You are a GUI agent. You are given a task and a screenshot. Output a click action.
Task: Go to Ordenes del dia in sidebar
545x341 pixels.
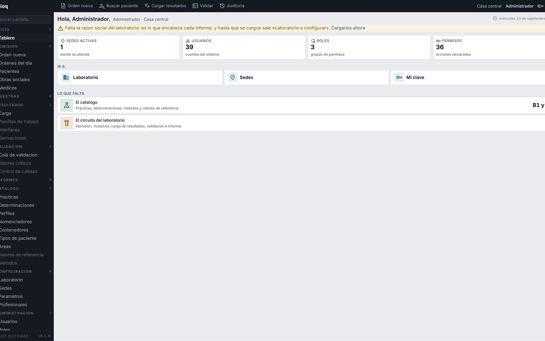26,63
